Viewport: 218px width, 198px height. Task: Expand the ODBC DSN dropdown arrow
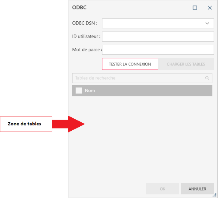coord(207,24)
